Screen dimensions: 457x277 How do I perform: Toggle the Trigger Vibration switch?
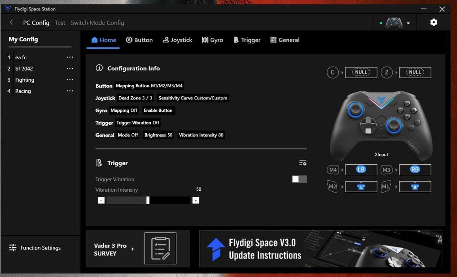pos(299,179)
